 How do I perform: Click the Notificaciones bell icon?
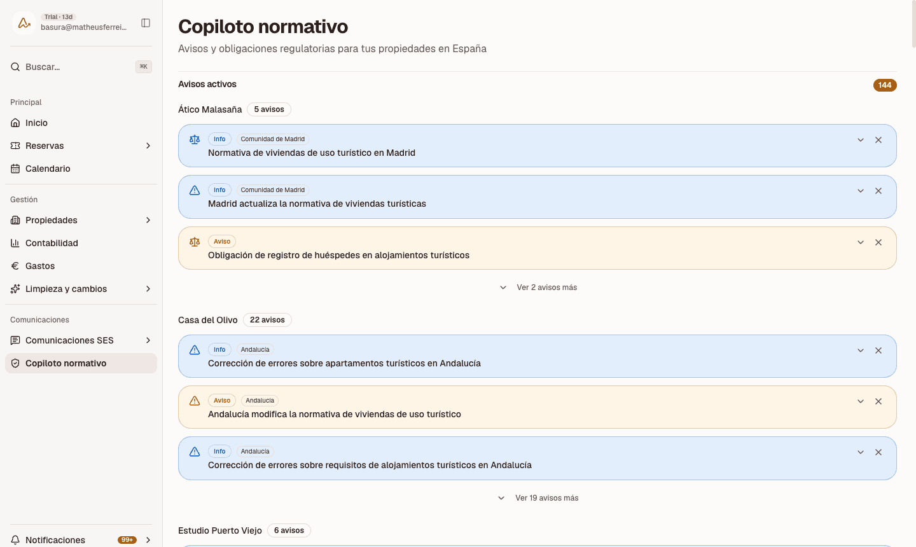pos(15,540)
